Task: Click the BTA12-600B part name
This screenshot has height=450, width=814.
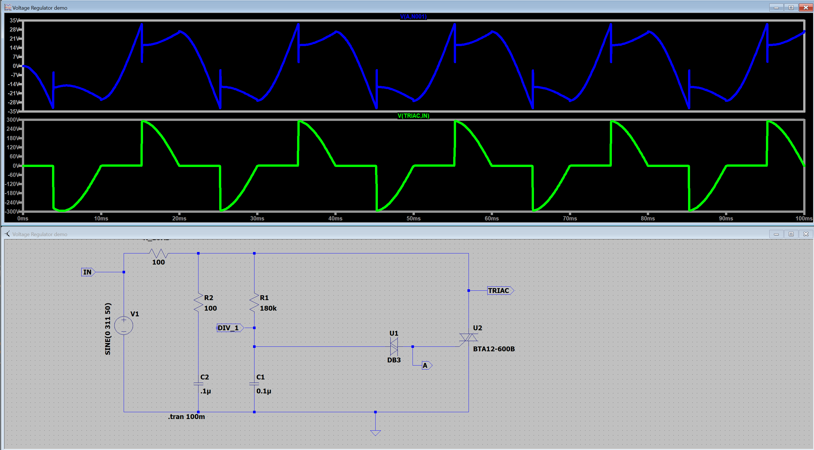Action: (494, 349)
